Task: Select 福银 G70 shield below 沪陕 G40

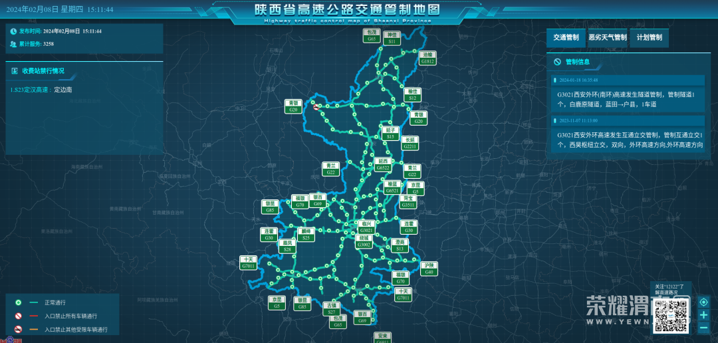Action: pyautogui.click(x=400, y=278)
